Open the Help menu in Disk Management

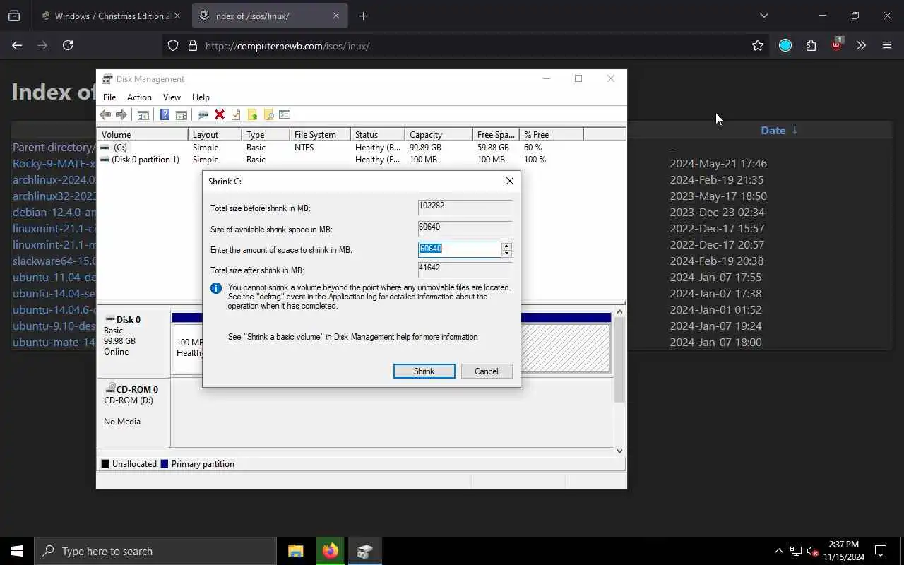click(x=201, y=97)
